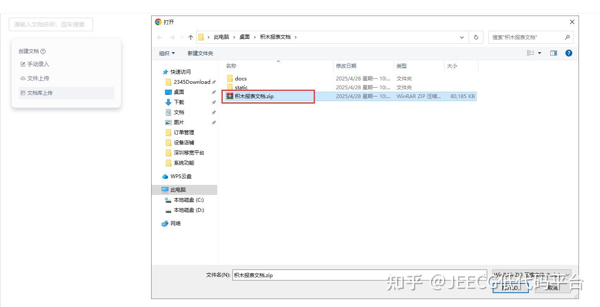This screenshot has width=600, height=307.
Task: Open the address bar history dropdown
Action: click(x=462, y=37)
